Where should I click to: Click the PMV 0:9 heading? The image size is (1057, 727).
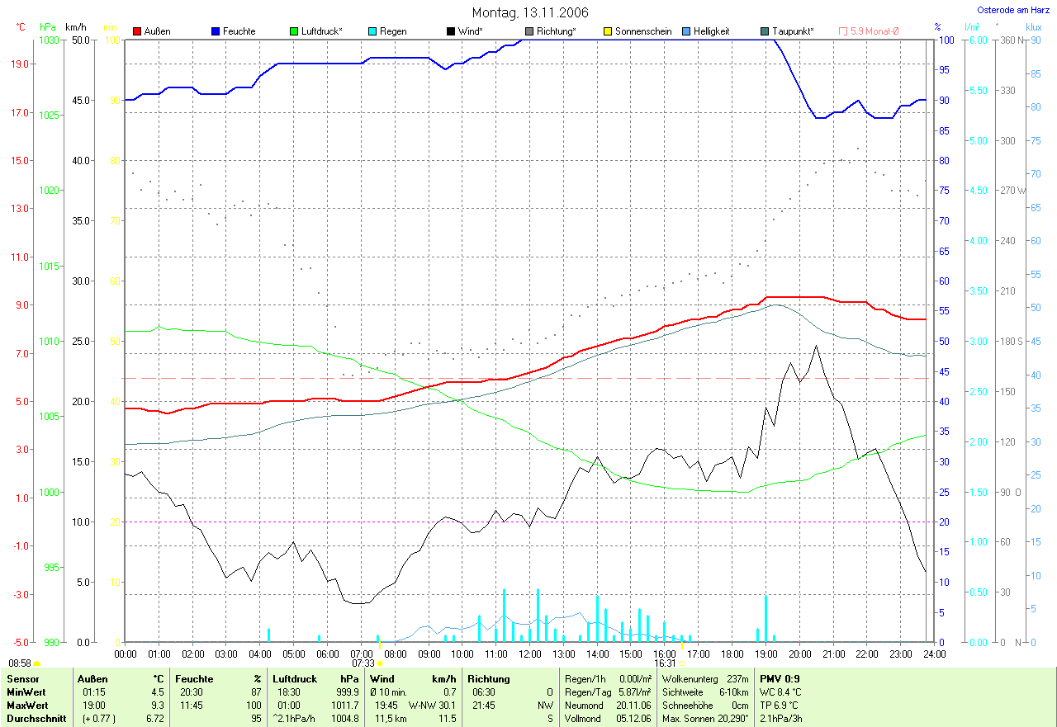[x=780, y=678]
